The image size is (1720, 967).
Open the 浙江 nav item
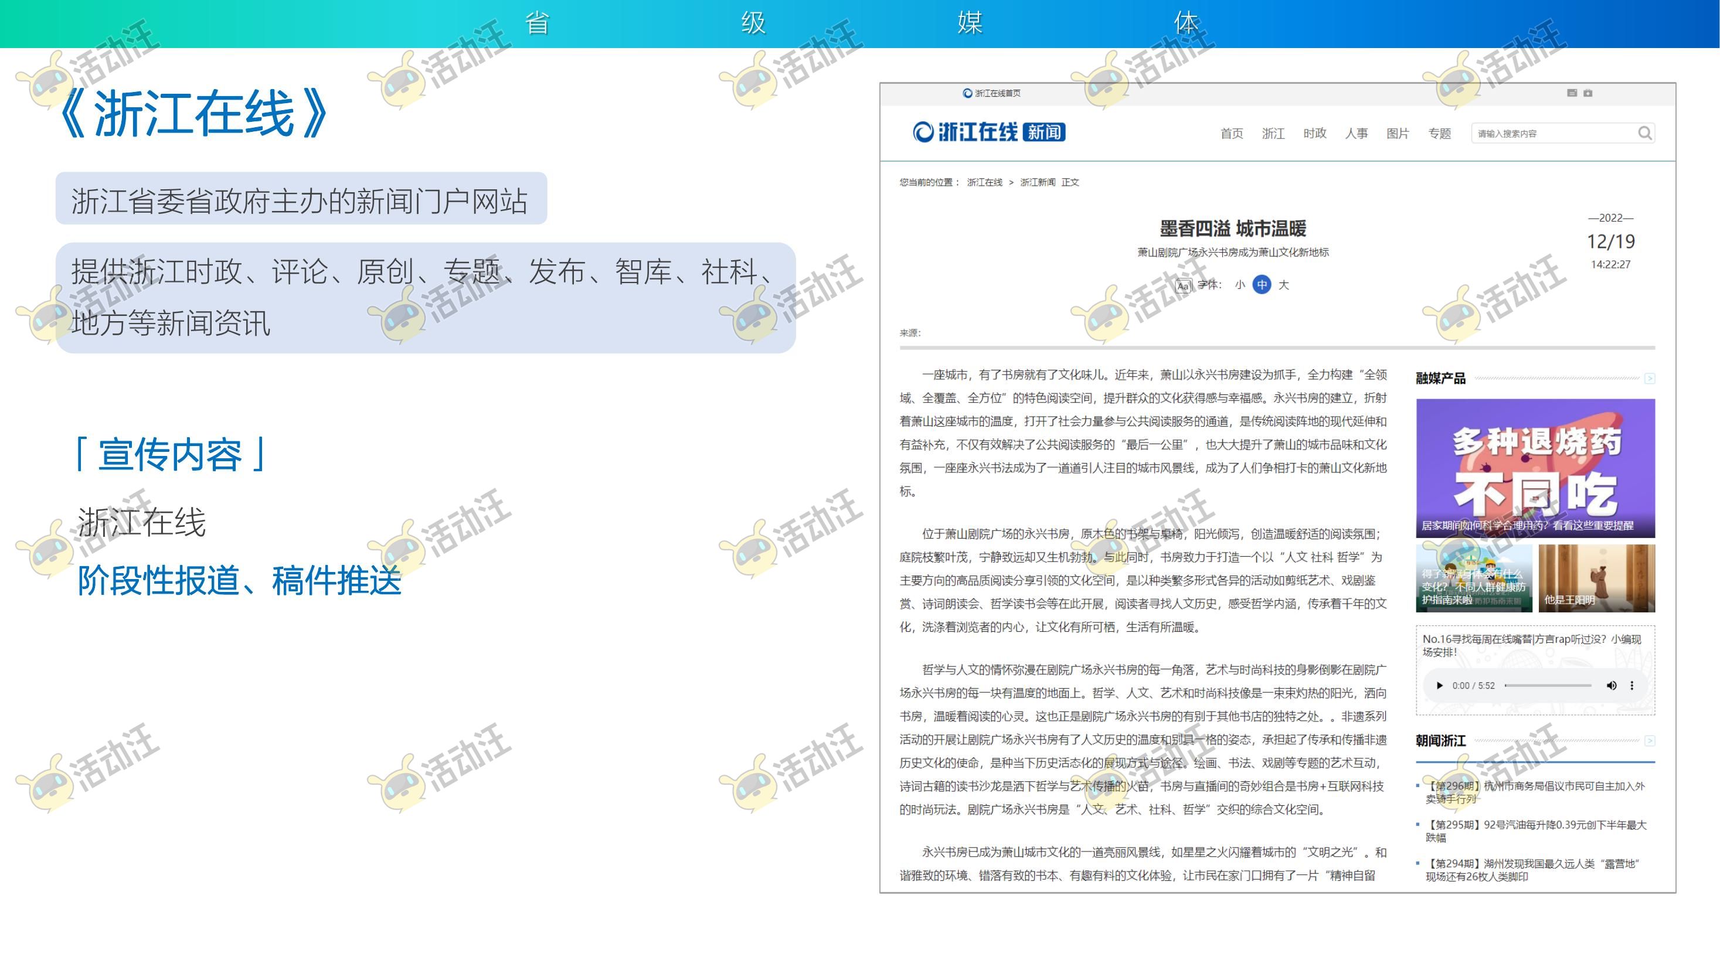click(x=1273, y=134)
